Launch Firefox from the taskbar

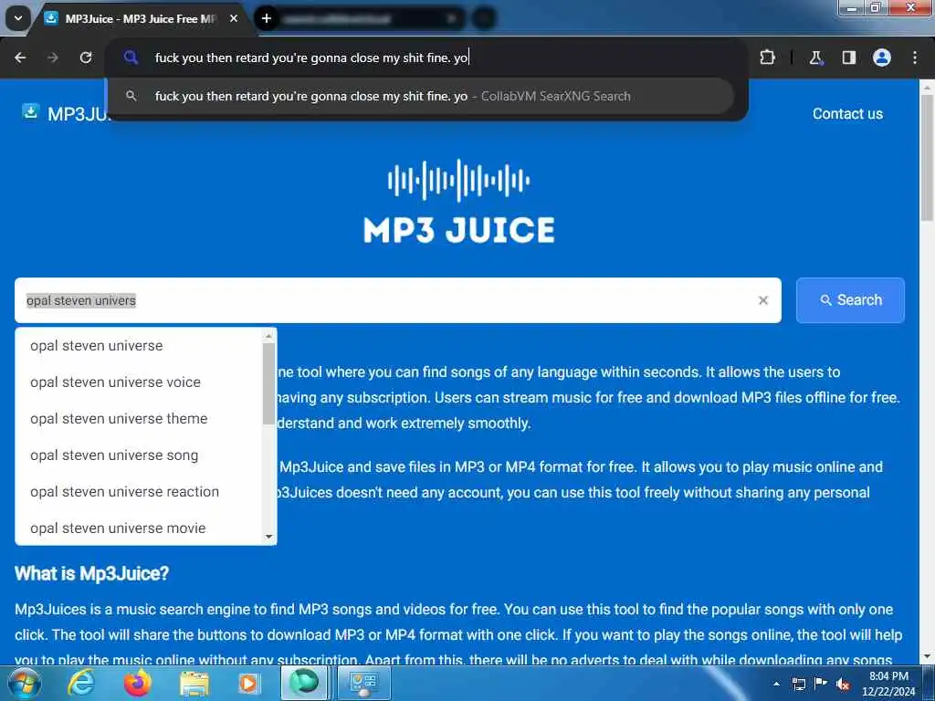(138, 683)
